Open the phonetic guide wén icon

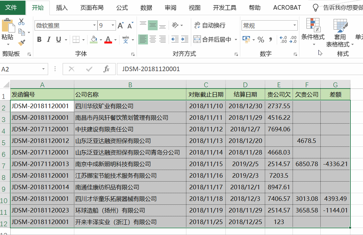[126, 40]
